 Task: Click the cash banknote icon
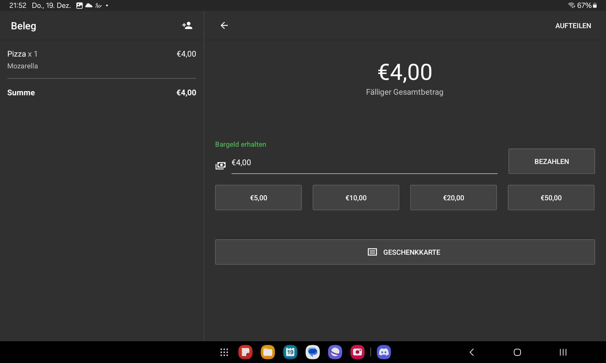(221, 165)
